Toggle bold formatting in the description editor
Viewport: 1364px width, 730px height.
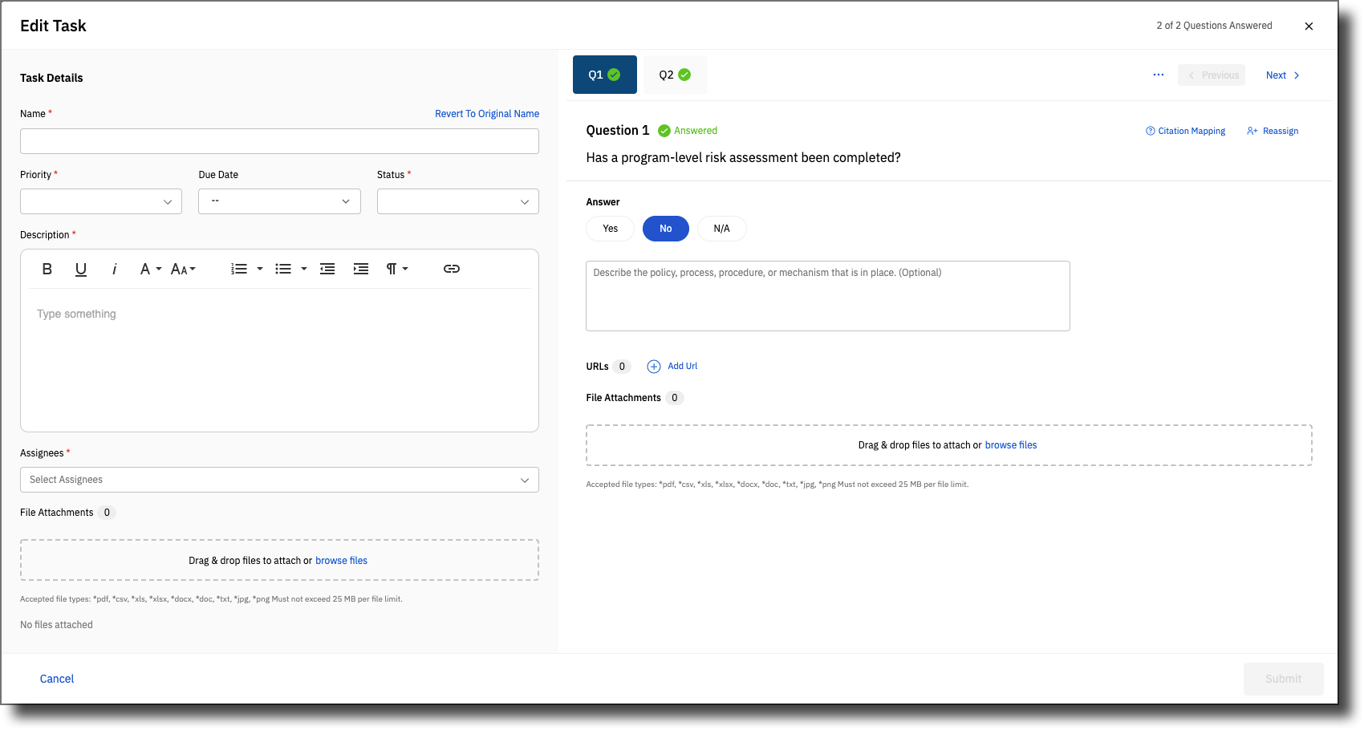[x=46, y=269]
